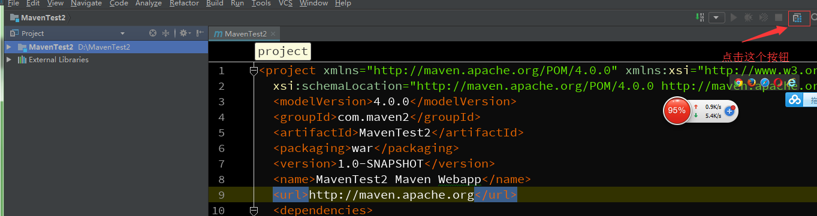The image size is (817, 216).
Task: Expand the External Libraries node
Action: pyautogui.click(x=9, y=60)
